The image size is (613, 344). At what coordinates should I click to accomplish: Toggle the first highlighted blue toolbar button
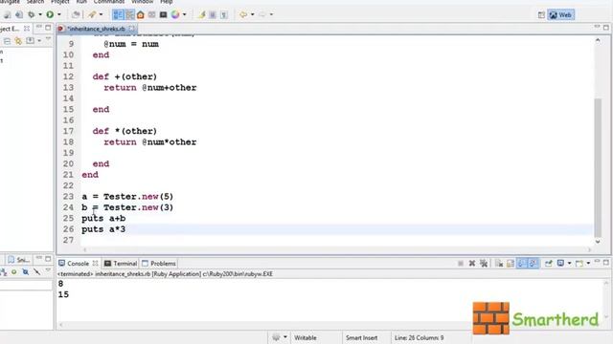(118, 15)
